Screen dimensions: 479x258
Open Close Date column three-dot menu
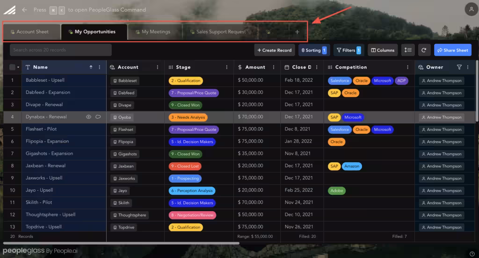(317, 67)
